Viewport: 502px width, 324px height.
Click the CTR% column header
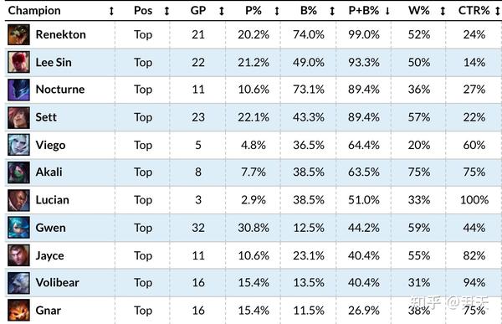click(x=474, y=11)
